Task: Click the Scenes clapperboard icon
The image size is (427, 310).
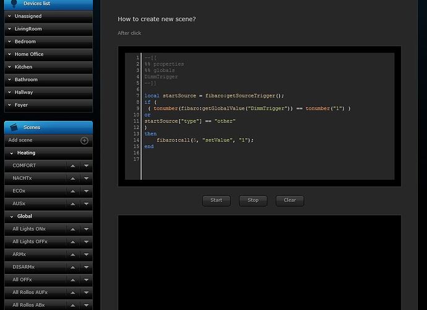Action: coord(14,127)
